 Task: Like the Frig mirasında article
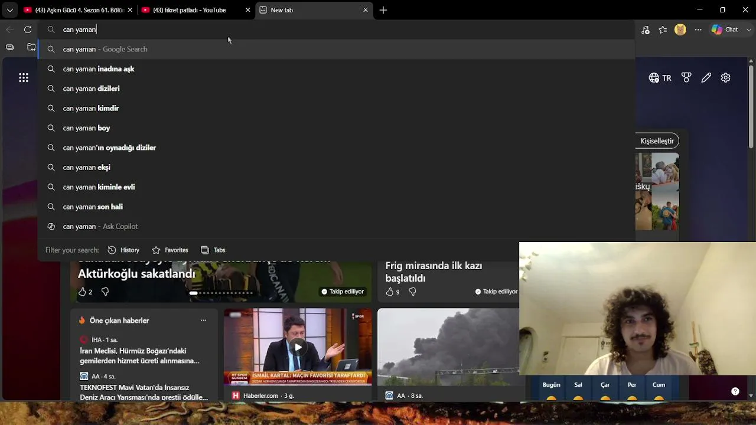(389, 292)
